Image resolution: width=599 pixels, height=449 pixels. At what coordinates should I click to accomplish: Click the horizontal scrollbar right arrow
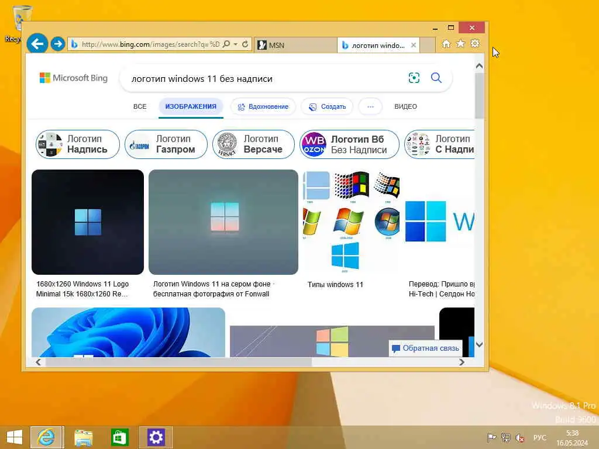click(x=462, y=362)
